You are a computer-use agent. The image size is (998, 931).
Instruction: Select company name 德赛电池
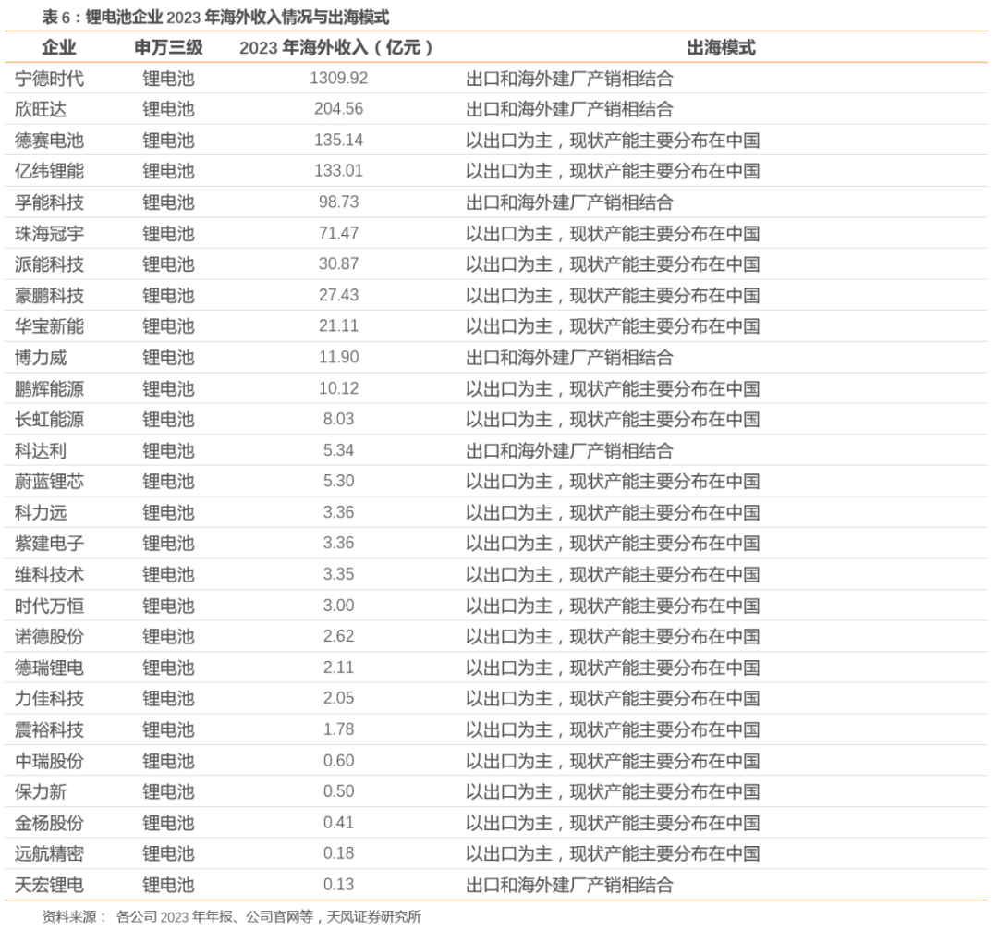(x=49, y=141)
